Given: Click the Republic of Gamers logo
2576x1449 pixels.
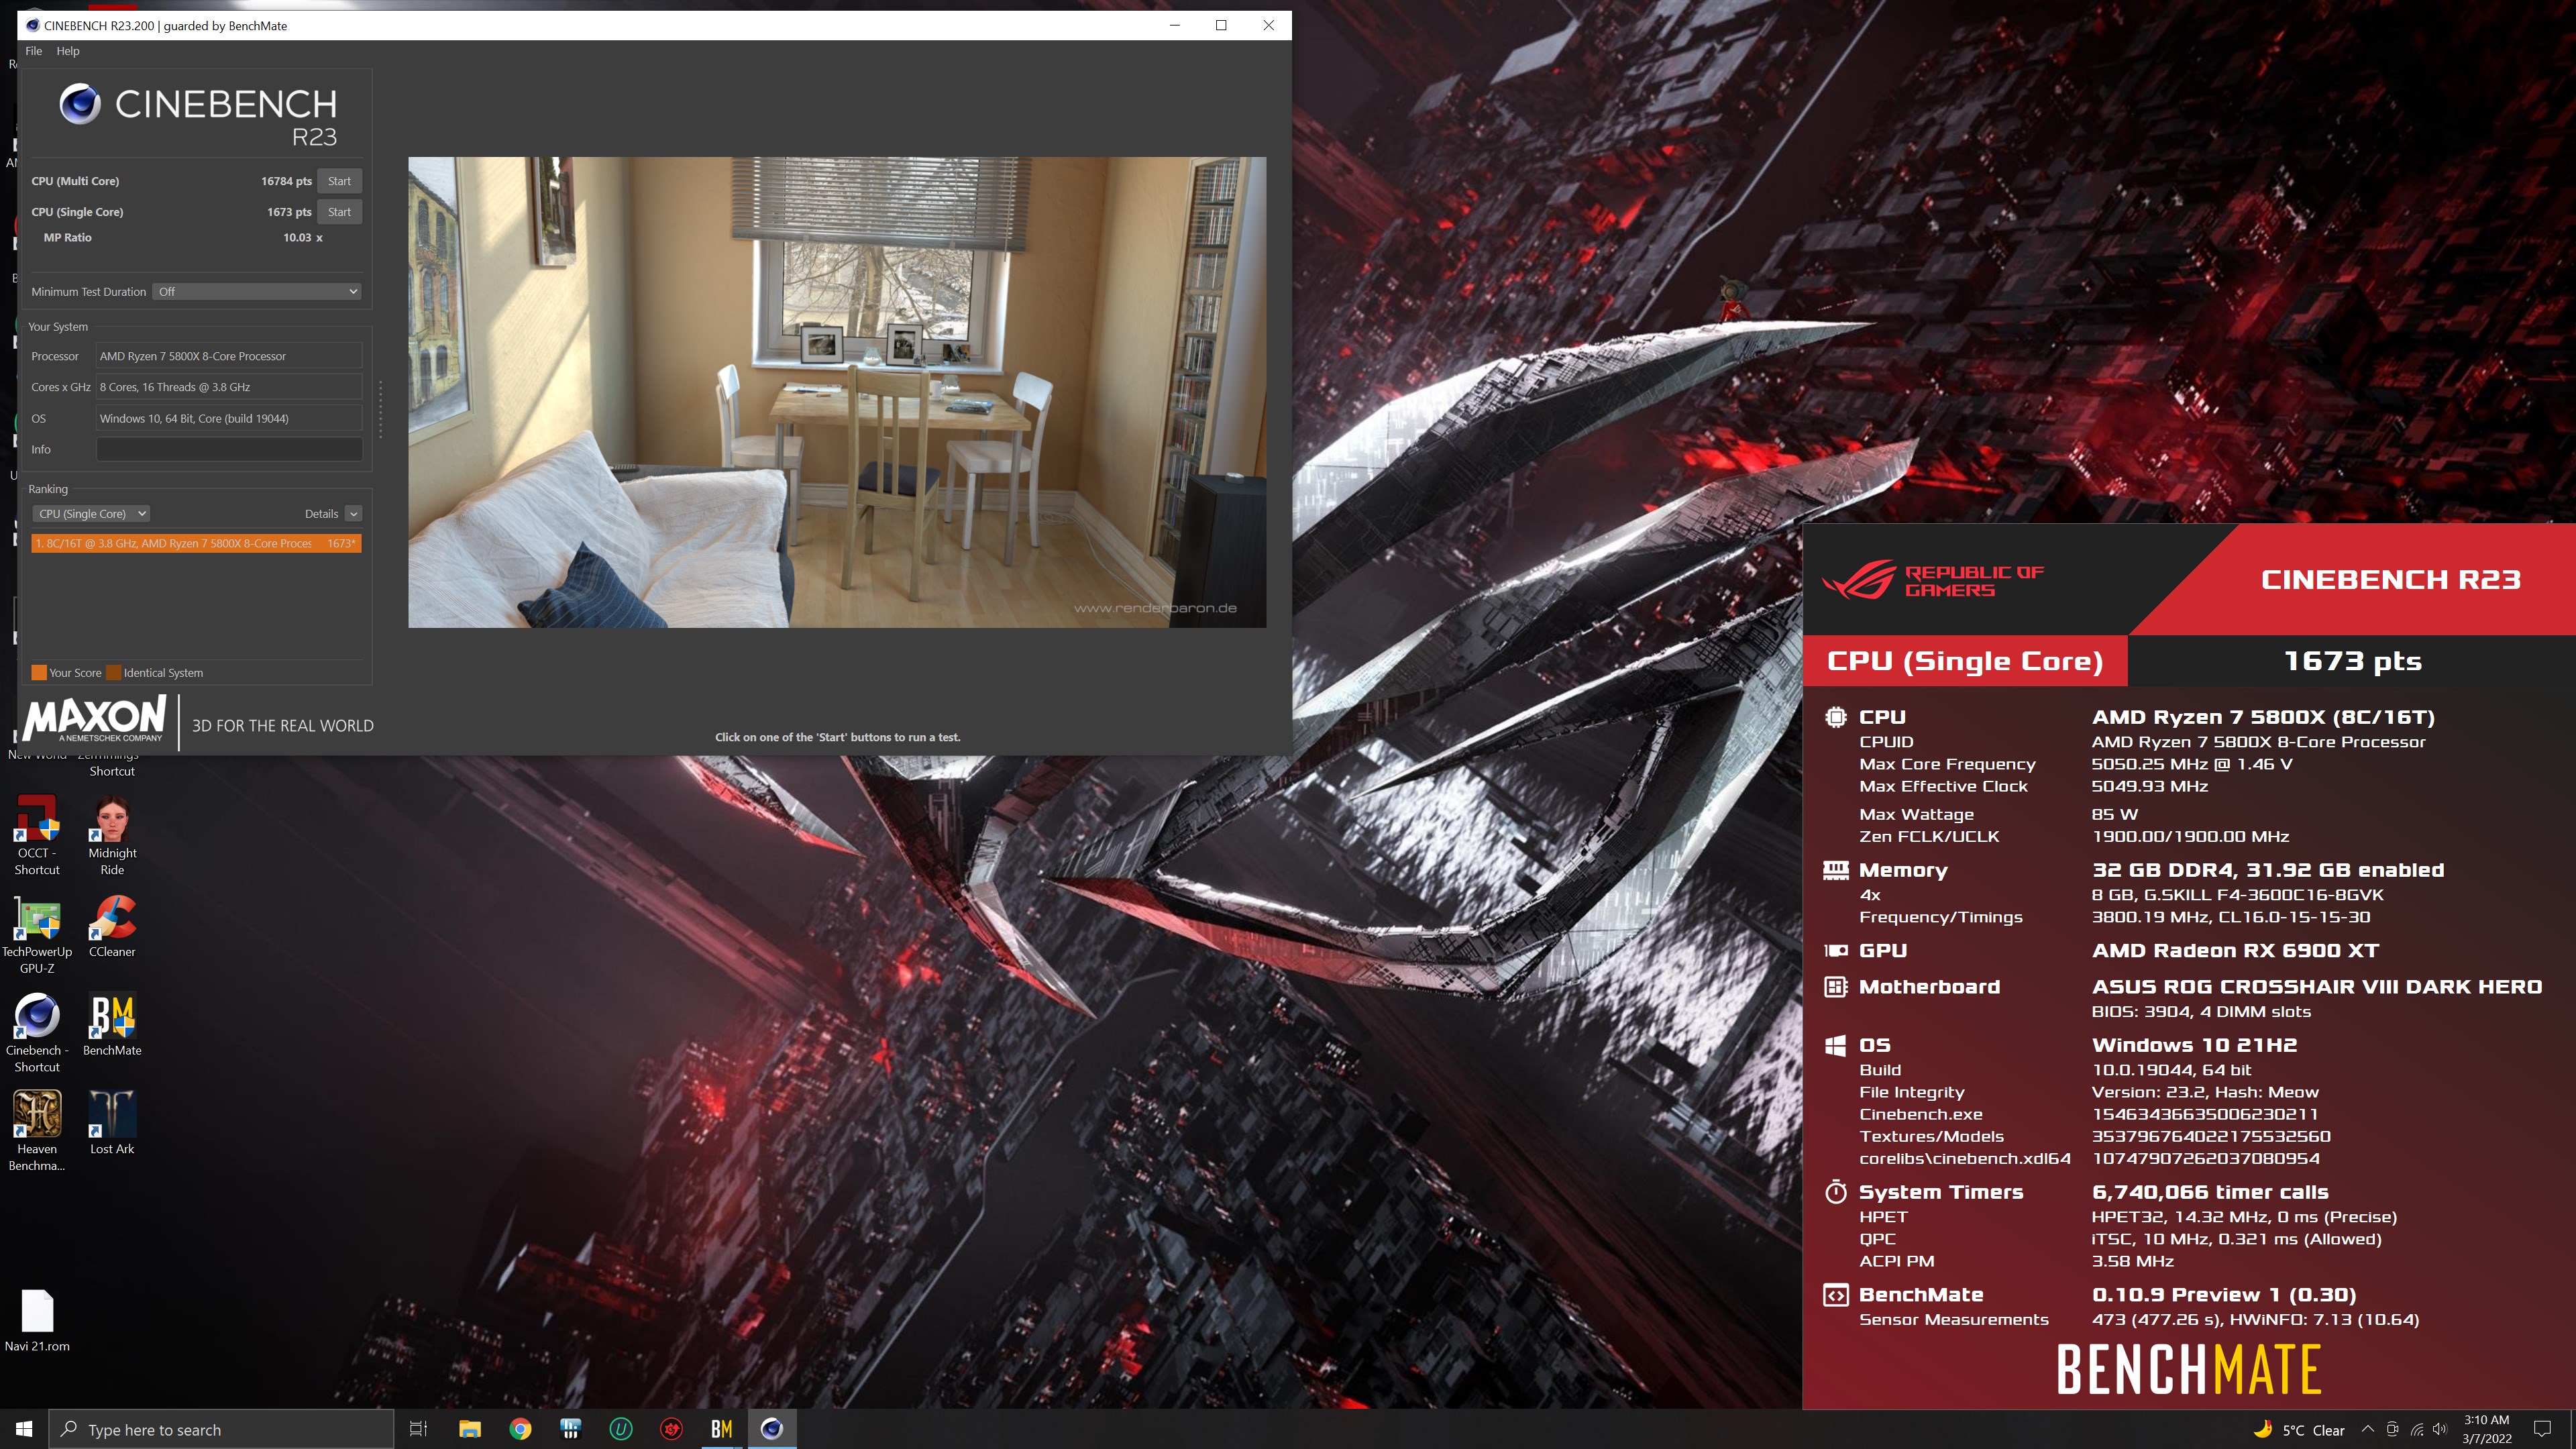Looking at the screenshot, I should pos(1932,580).
